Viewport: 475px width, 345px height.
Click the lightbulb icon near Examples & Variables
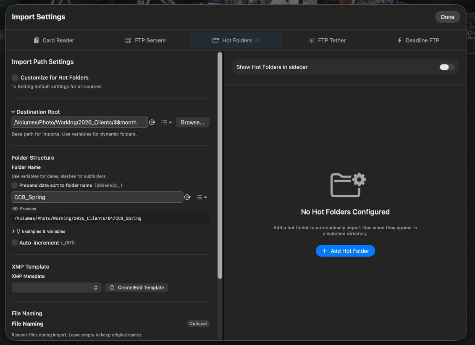[18, 231]
